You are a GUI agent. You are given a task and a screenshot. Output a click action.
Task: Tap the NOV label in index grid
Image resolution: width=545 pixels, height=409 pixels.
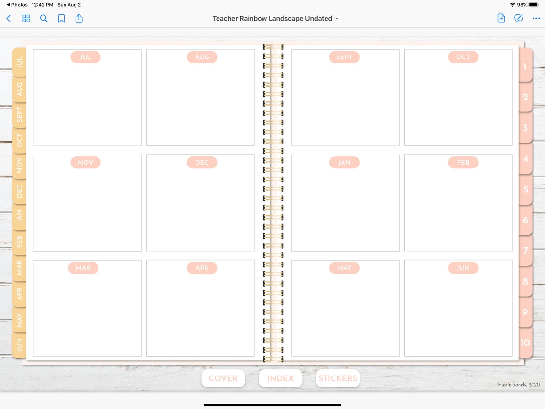point(86,163)
